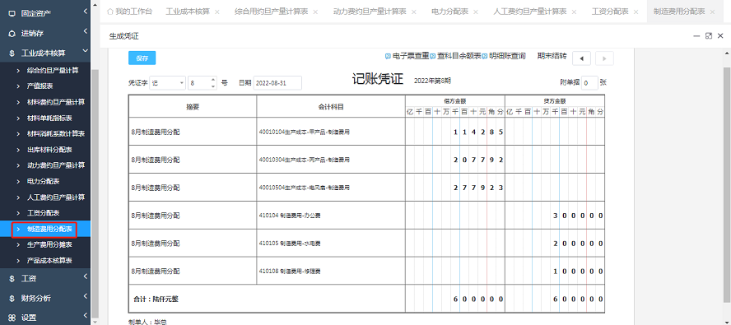
Task: Switch to the 工资分配表 tab
Action: tap(610, 12)
